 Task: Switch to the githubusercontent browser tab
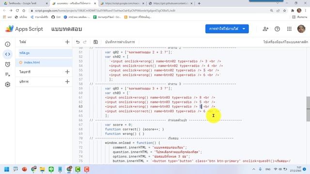(170, 3)
